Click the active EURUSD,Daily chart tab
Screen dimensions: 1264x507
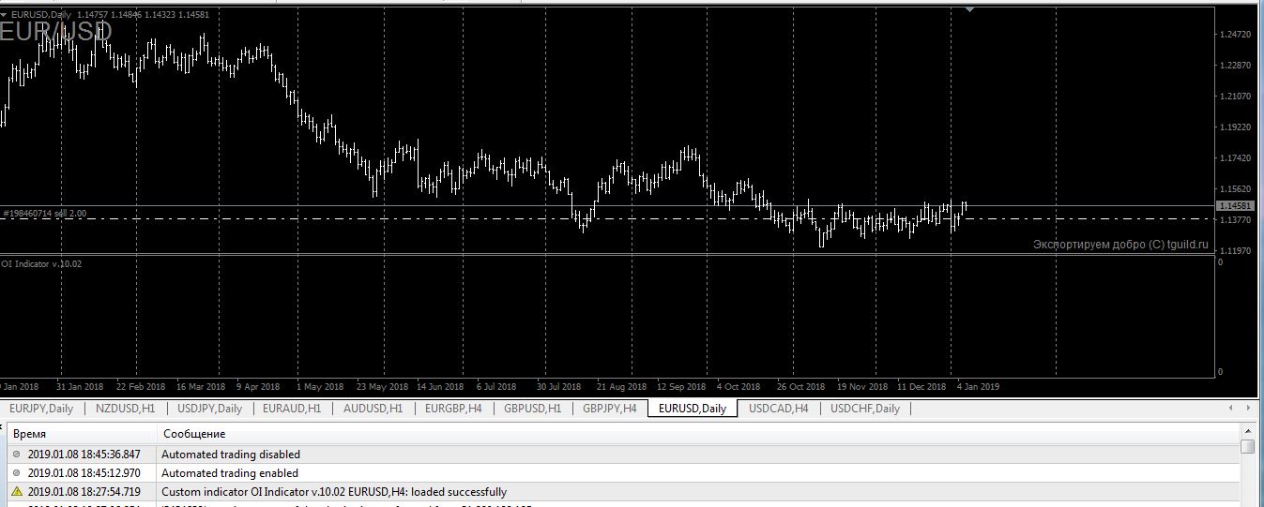(693, 409)
